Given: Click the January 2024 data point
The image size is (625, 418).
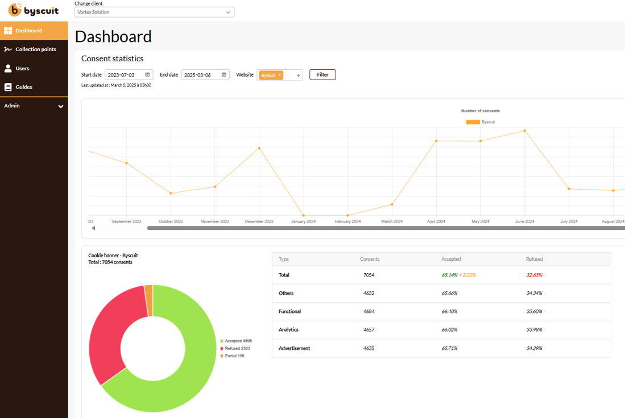Looking at the screenshot, I should [x=303, y=215].
